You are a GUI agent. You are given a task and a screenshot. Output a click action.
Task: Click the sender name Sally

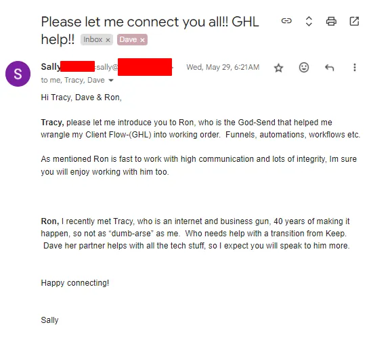click(x=51, y=67)
